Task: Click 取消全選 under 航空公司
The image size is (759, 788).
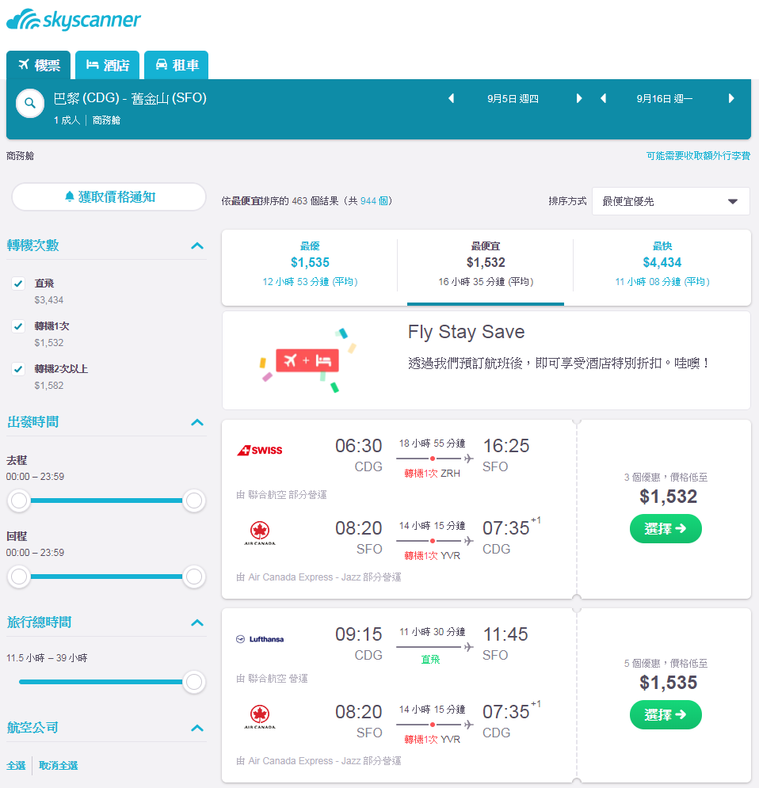Action: click(59, 765)
